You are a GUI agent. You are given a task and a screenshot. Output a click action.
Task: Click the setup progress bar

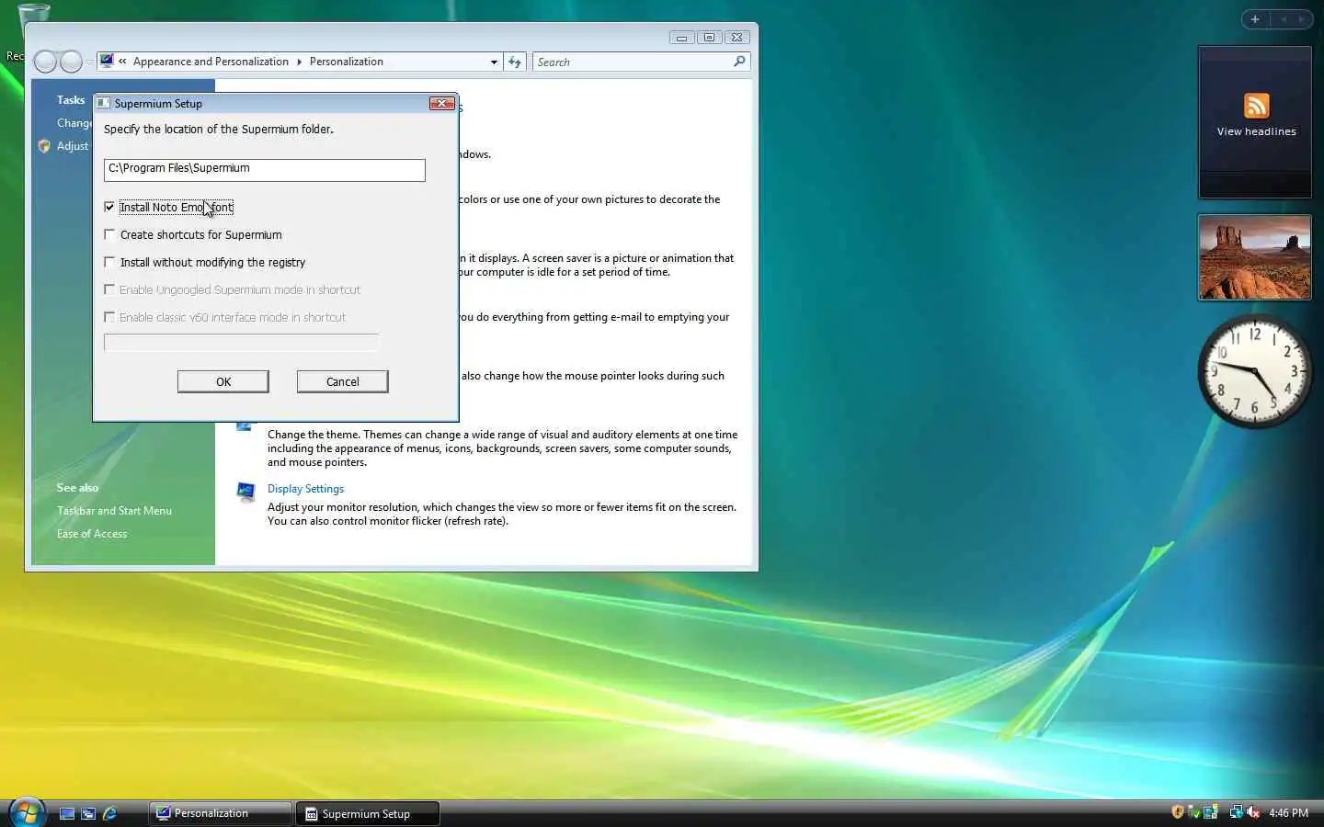coord(242,343)
